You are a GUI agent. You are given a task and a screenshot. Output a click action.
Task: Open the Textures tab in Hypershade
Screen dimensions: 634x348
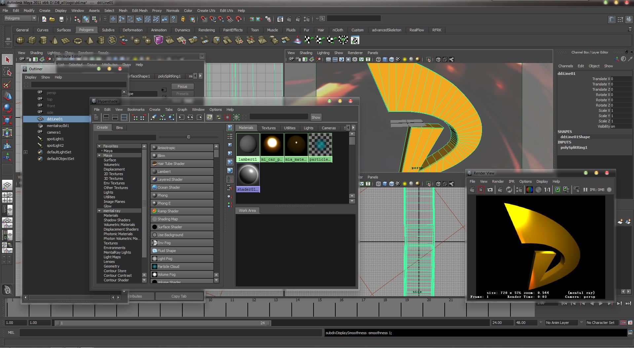click(x=268, y=128)
